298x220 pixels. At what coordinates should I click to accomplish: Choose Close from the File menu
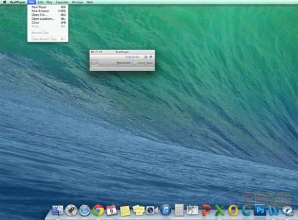[47, 23]
